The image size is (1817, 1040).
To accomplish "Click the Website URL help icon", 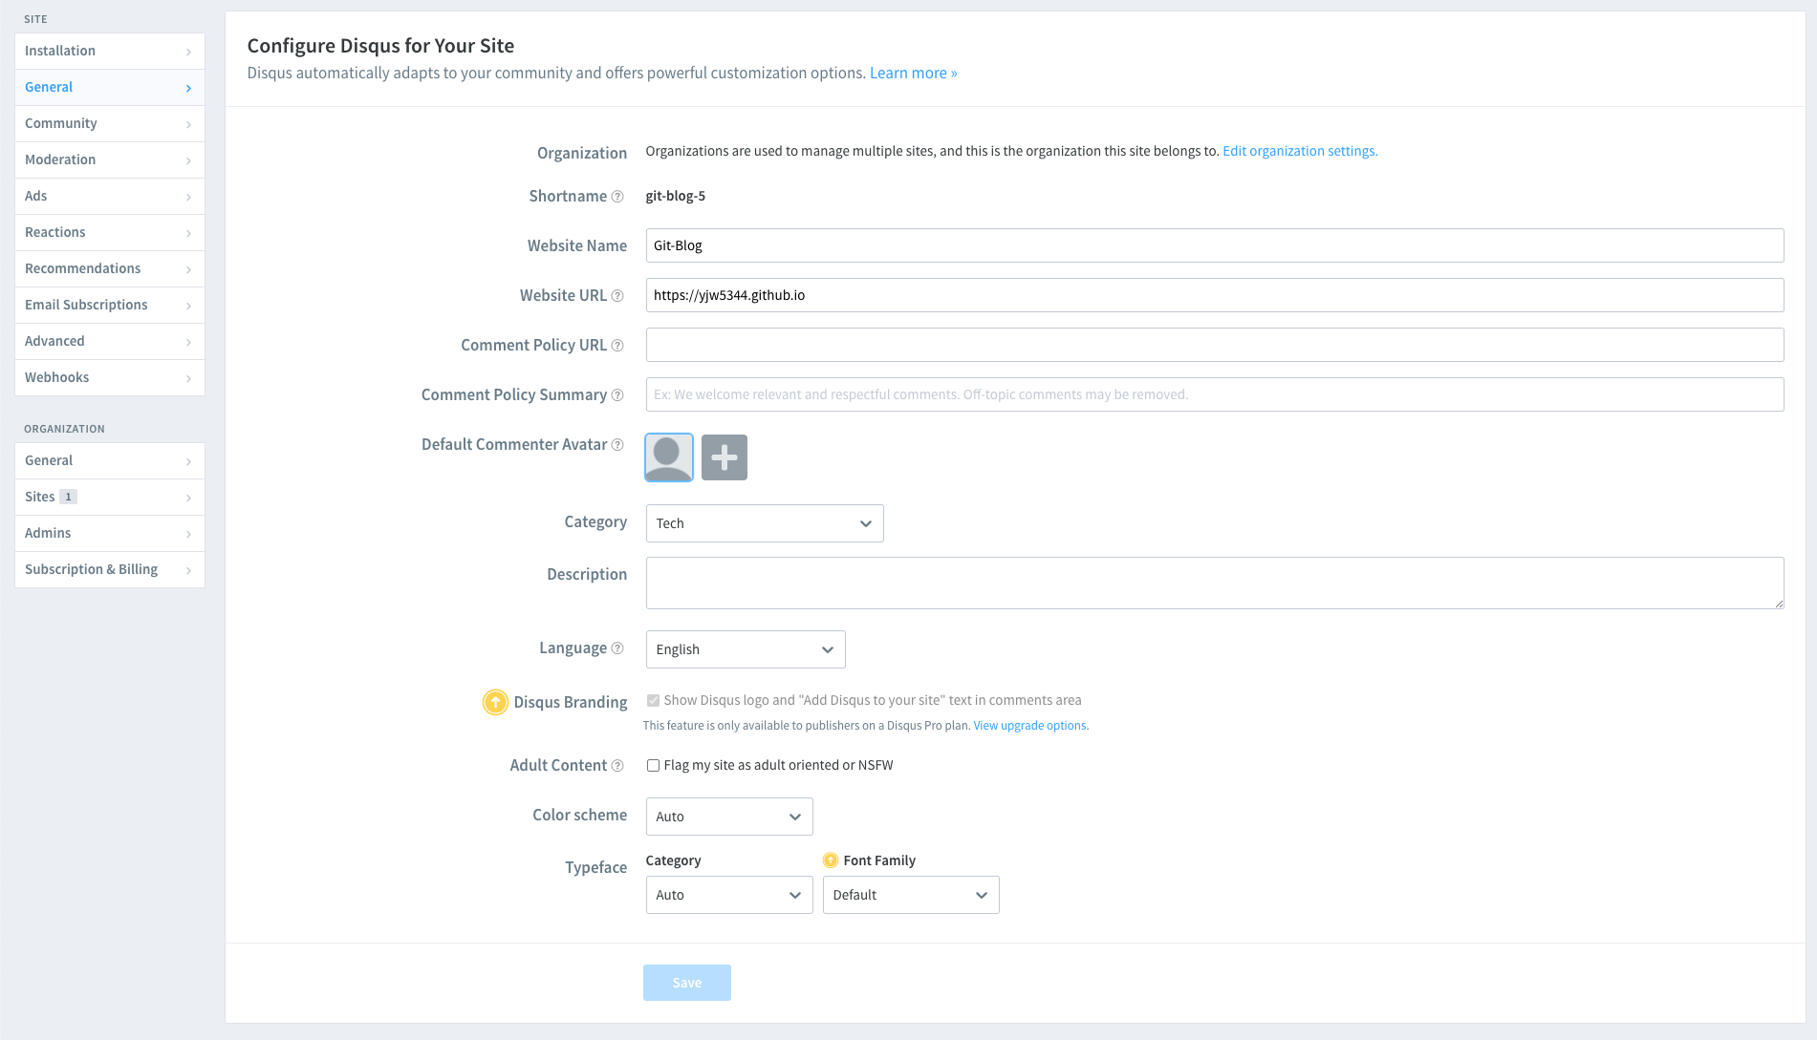I will 618,295.
